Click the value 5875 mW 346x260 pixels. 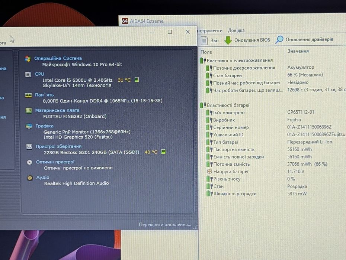297,194
